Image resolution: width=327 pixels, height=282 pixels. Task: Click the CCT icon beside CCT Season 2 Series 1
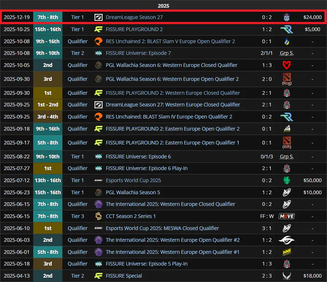point(99,216)
